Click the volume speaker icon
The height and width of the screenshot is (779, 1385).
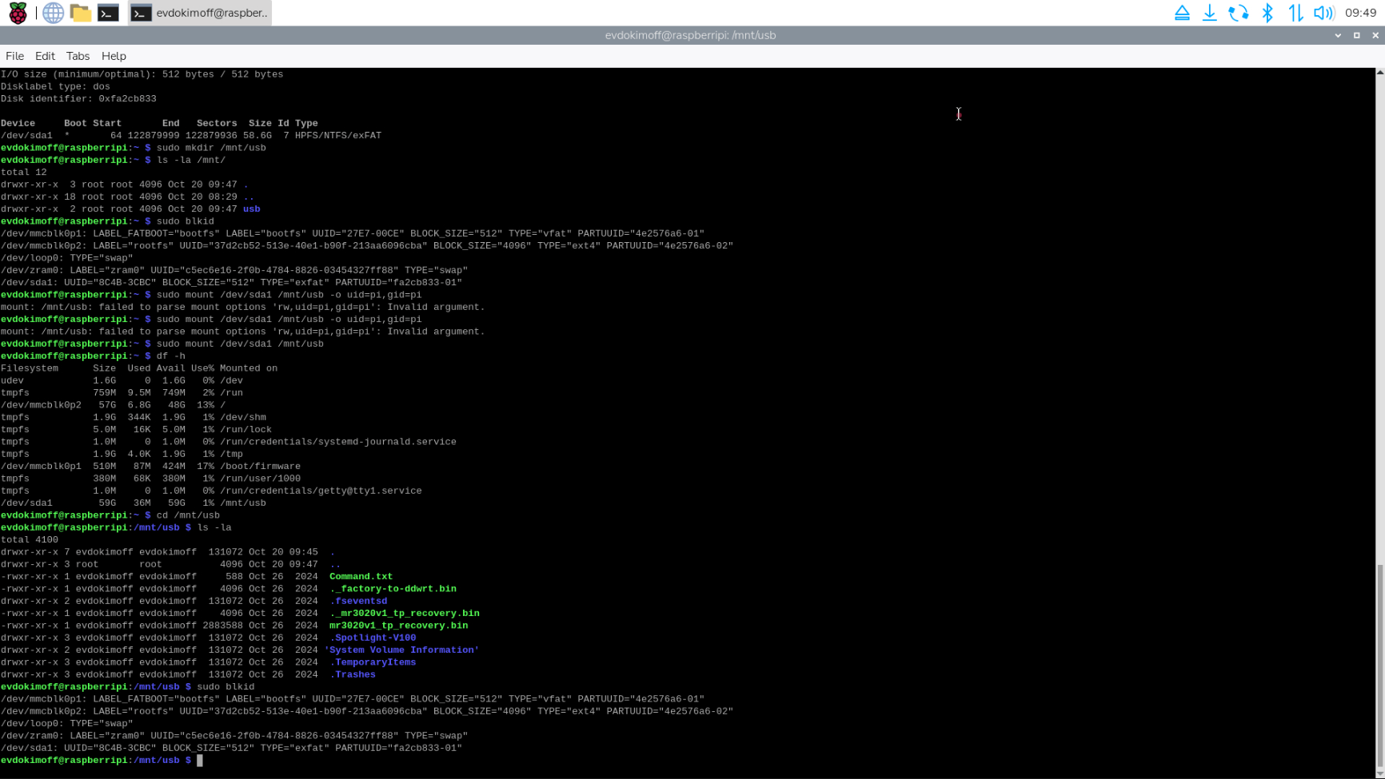(x=1323, y=13)
